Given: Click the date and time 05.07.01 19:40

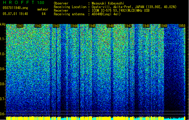Looking at the screenshot, I should (15, 14).
